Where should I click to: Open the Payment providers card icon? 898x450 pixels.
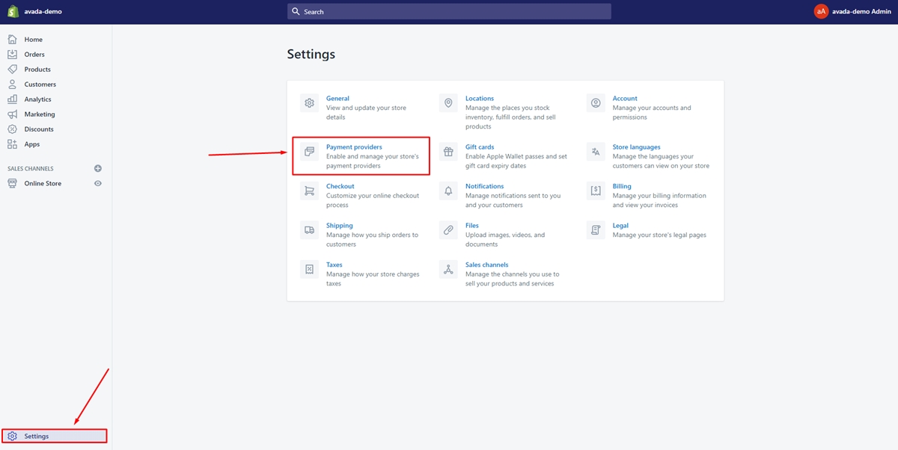(309, 152)
